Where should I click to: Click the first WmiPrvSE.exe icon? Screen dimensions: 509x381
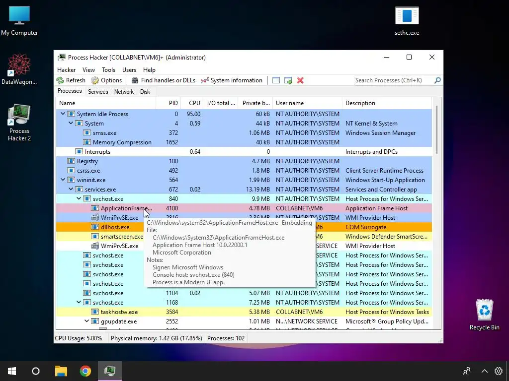point(95,217)
